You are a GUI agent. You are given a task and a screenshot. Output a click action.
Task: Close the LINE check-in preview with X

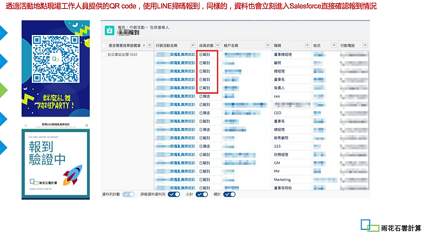pos(86,125)
